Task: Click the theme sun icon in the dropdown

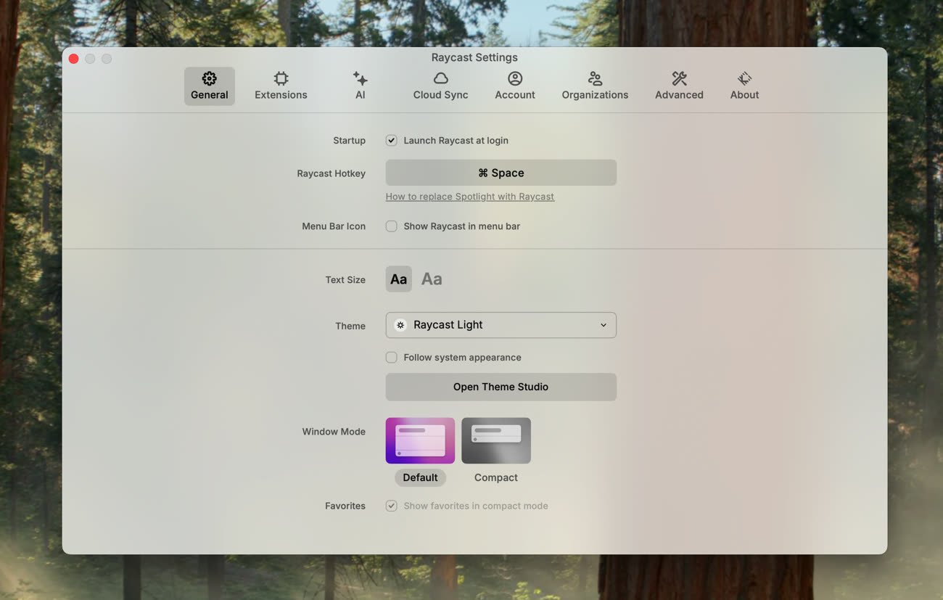Action: [400, 325]
